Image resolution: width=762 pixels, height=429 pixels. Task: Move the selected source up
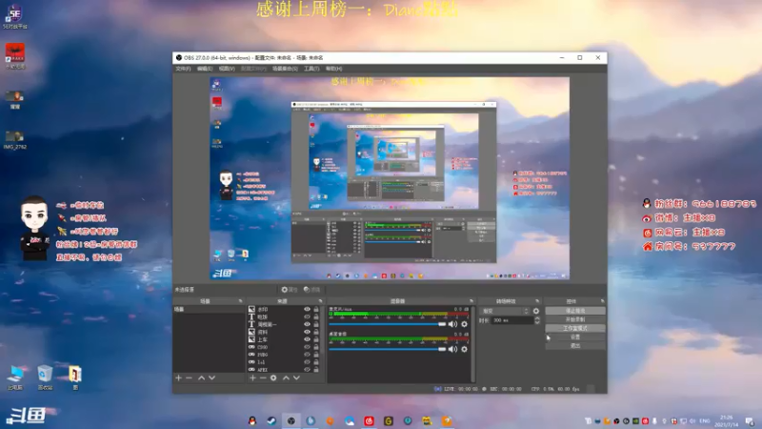(286, 378)
